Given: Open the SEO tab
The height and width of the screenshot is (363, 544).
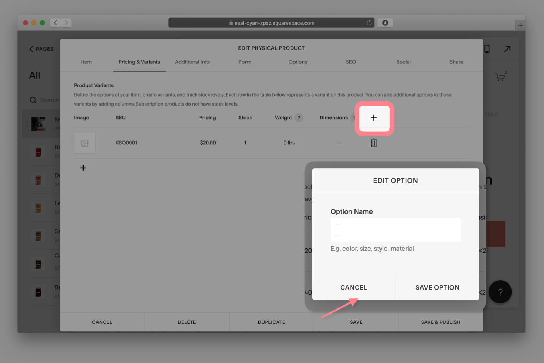Looking at the screenshot, I should point(351,62).
